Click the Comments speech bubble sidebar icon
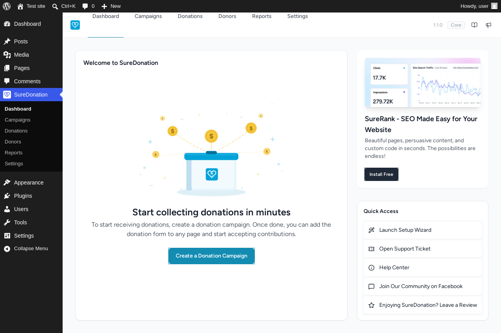 click(x=7, y=81)
